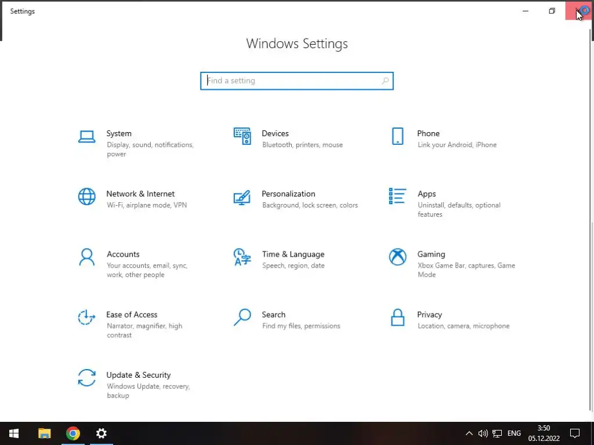
Task: Open Phone settings title
Action: 429,133
